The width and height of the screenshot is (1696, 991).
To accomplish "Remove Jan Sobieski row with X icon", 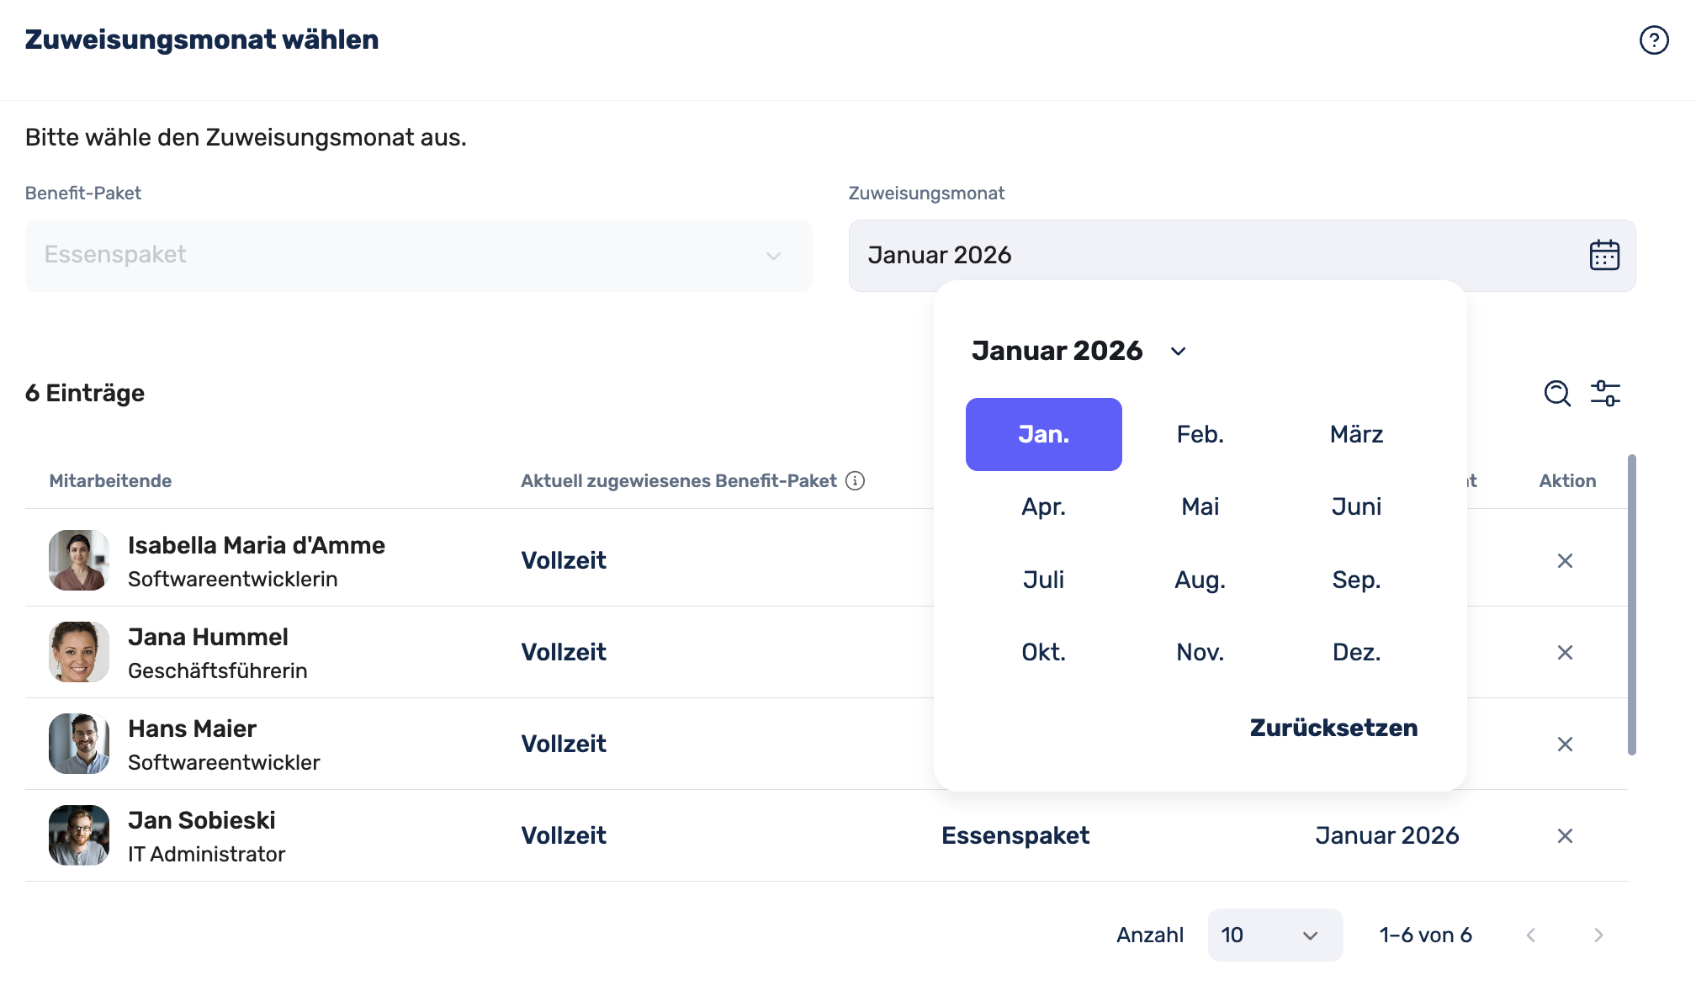I will point(1565,836).
